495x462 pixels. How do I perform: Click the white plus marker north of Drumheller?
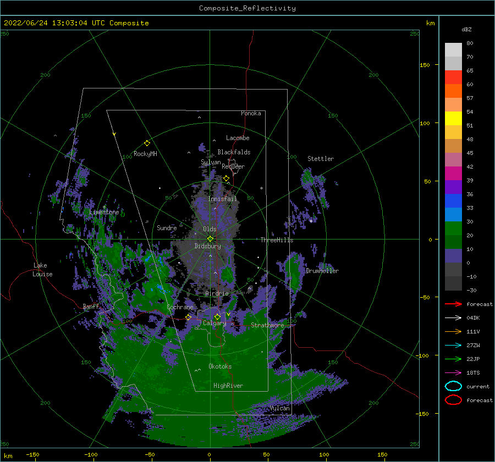pyautogui.click(x=311, y=221)
